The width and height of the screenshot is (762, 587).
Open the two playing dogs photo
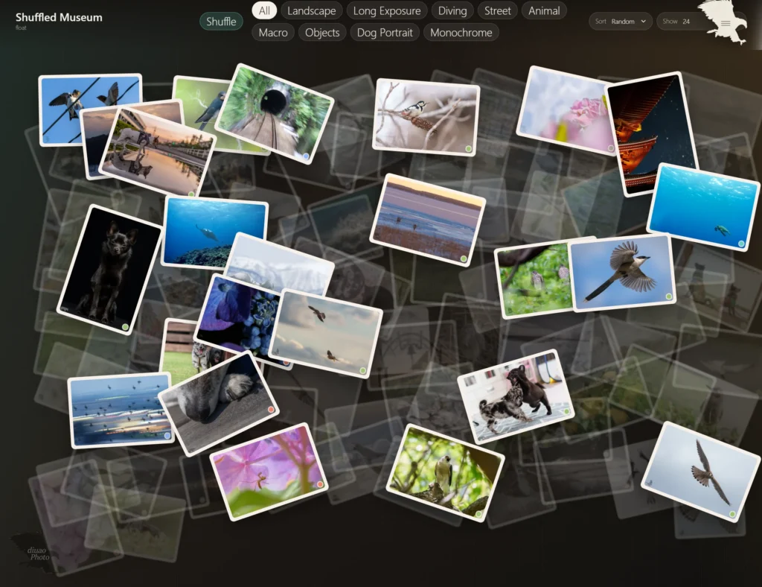pyautogui.click(x=516, y=396)
